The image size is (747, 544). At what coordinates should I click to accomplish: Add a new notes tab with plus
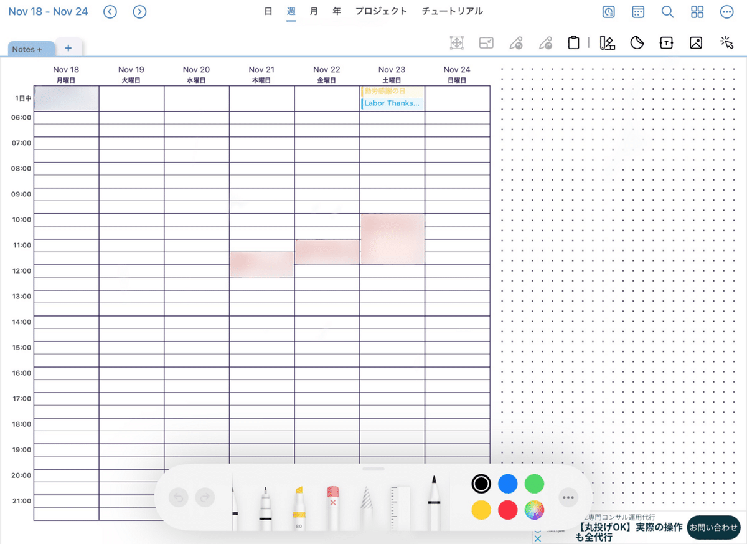tap(68, 47)
